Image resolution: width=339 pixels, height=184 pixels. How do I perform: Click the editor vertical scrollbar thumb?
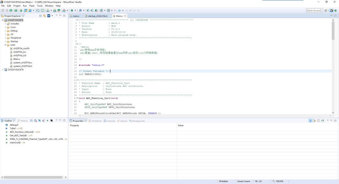pyautogui.click(x=333, y=31)
